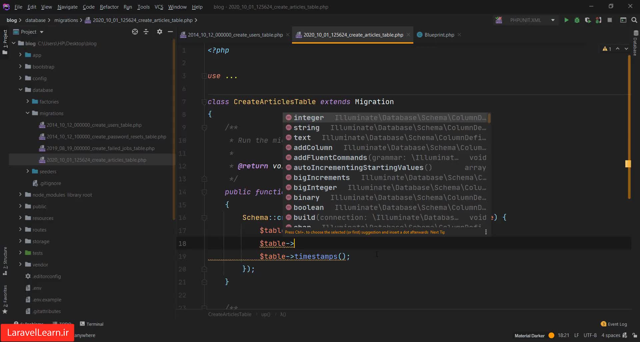Open Project panel settings gear
Image resolution: width=640 pixels, height=342 pixels.
click(159, 32)
